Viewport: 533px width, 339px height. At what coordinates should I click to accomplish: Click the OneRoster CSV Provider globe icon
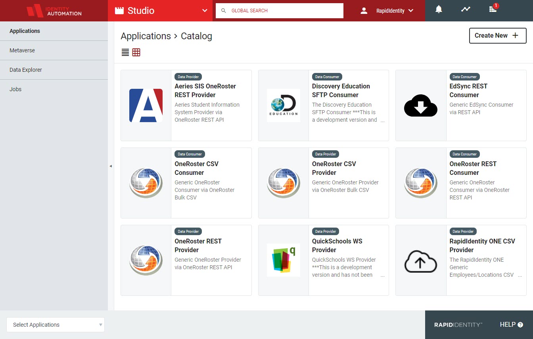click(x=284, y=183)
